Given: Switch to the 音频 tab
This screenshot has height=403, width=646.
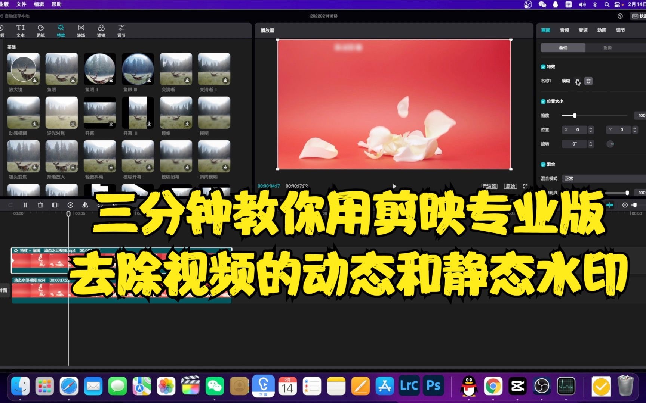Looking at the screenshot, I should tap(565, 31).
